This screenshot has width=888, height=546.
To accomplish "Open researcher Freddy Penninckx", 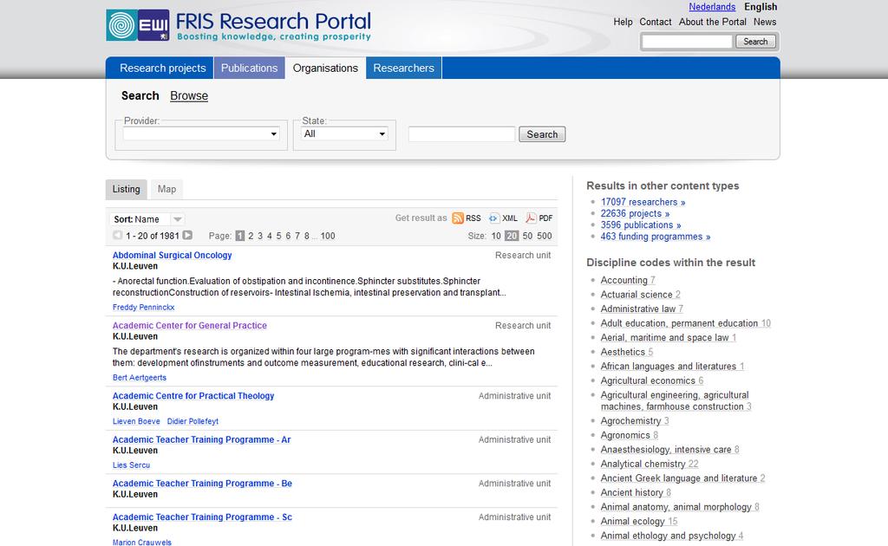I will [143, 307].
